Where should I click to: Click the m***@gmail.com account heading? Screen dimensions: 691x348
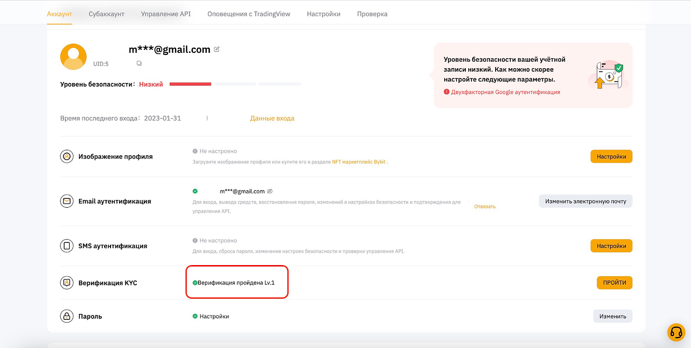(170, 49)
